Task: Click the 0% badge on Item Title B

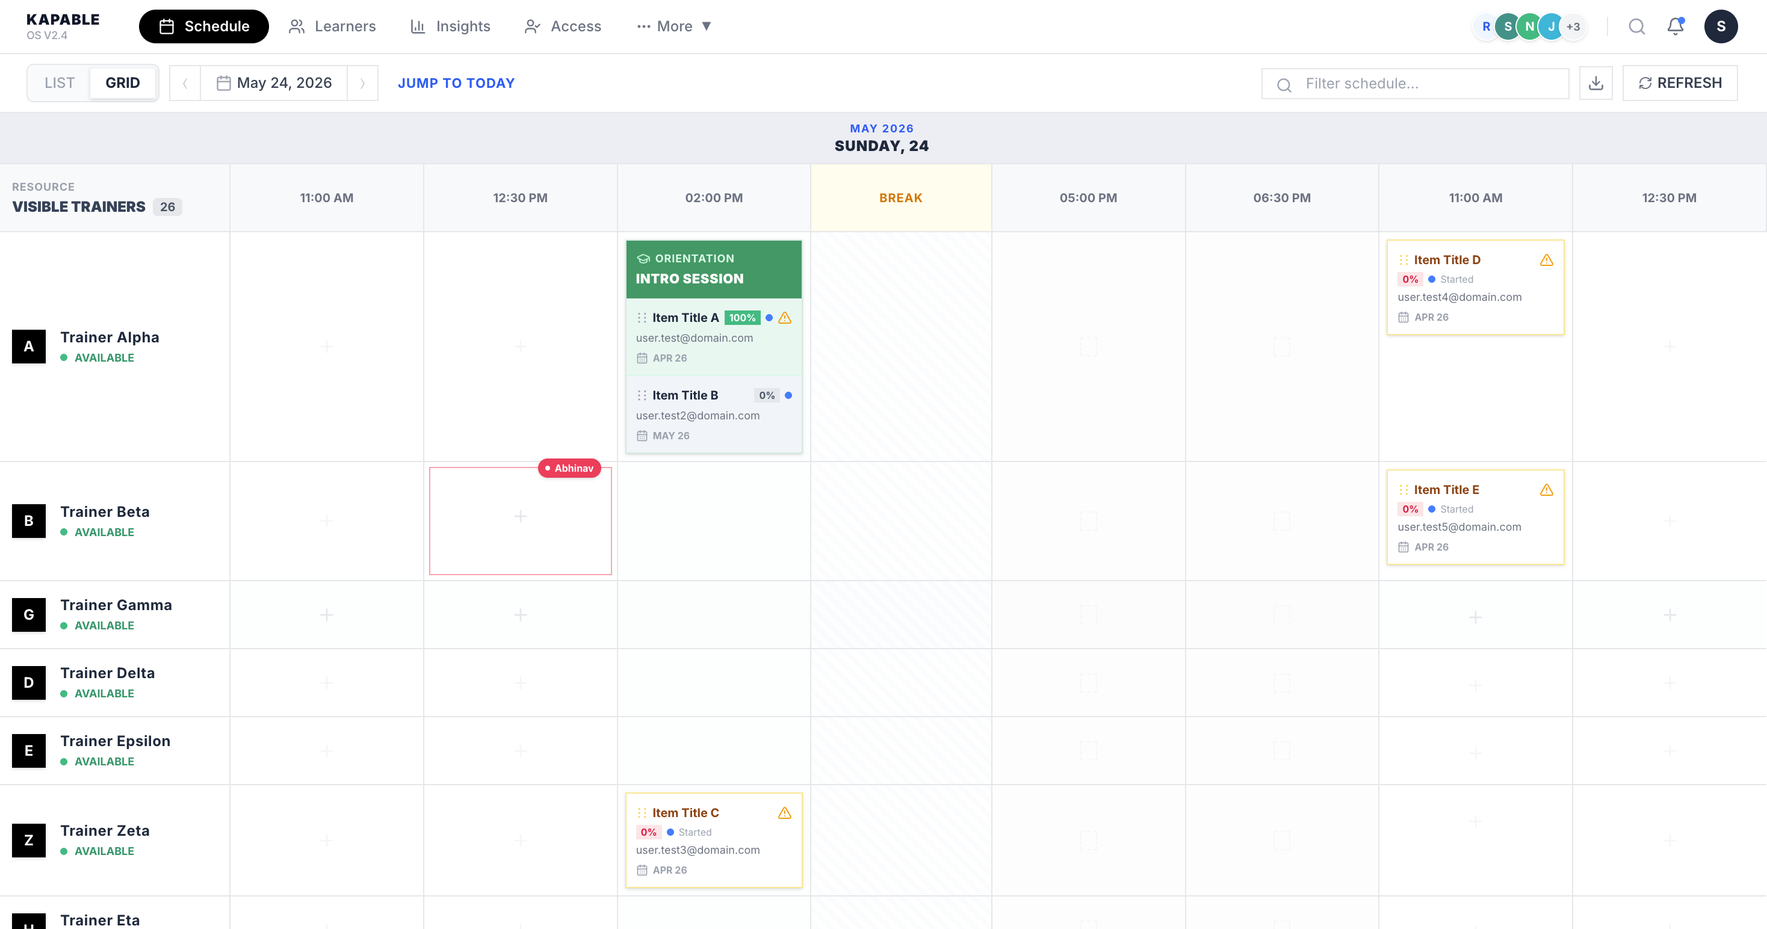Action: pyautogui.click(x=766, y=395)
